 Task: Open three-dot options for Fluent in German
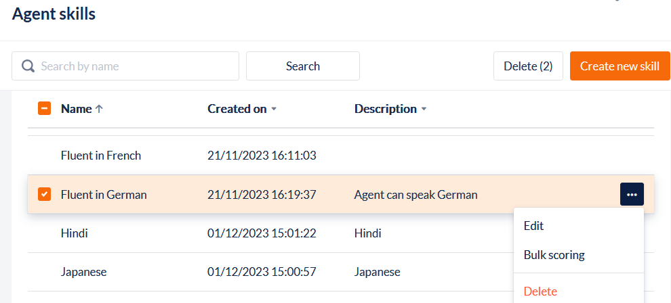[632, 194]
